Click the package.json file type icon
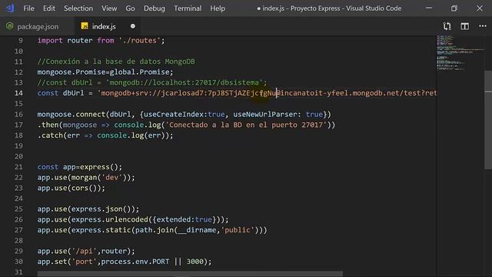 click(x=10, y=26)
